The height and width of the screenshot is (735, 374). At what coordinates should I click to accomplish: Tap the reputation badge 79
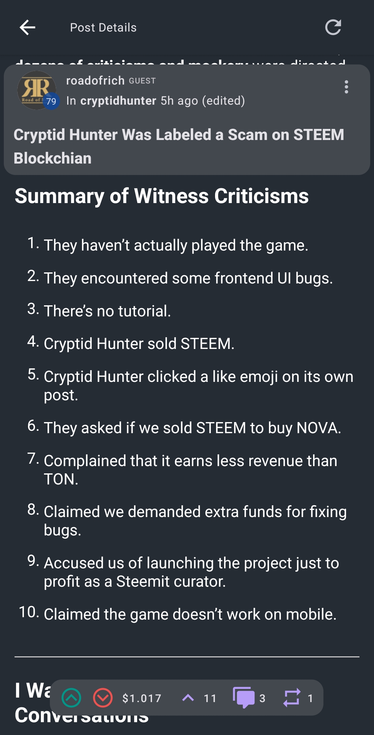coord(51,101)
